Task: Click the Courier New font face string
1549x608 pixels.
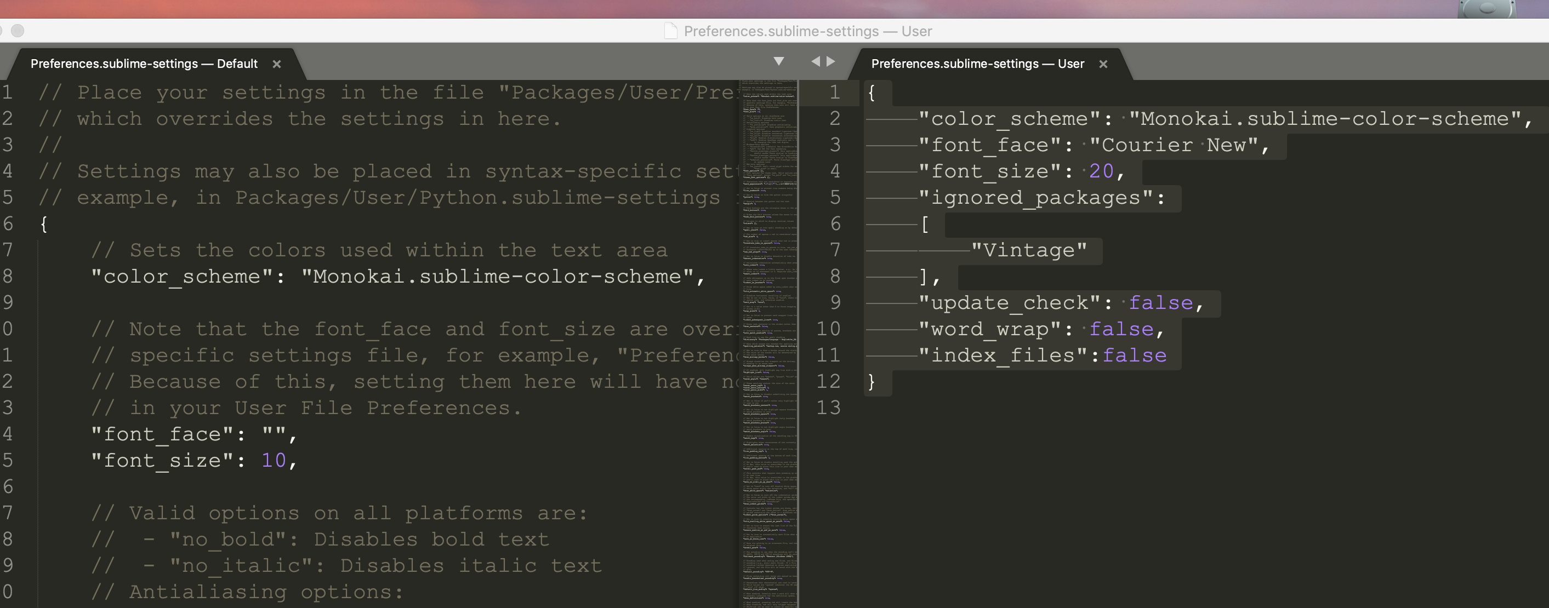Action: [1176, 144]
